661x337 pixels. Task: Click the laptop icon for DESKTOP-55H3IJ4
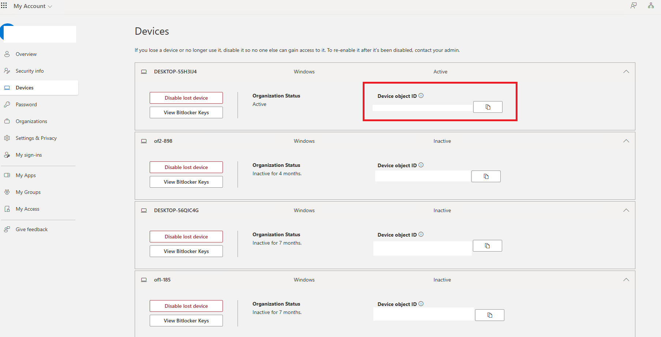click(x=144, y=72)
